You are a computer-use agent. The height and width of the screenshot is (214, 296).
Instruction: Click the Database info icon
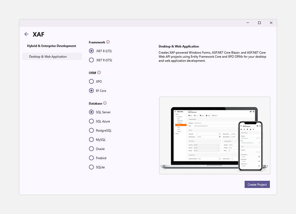click(105, 103)
